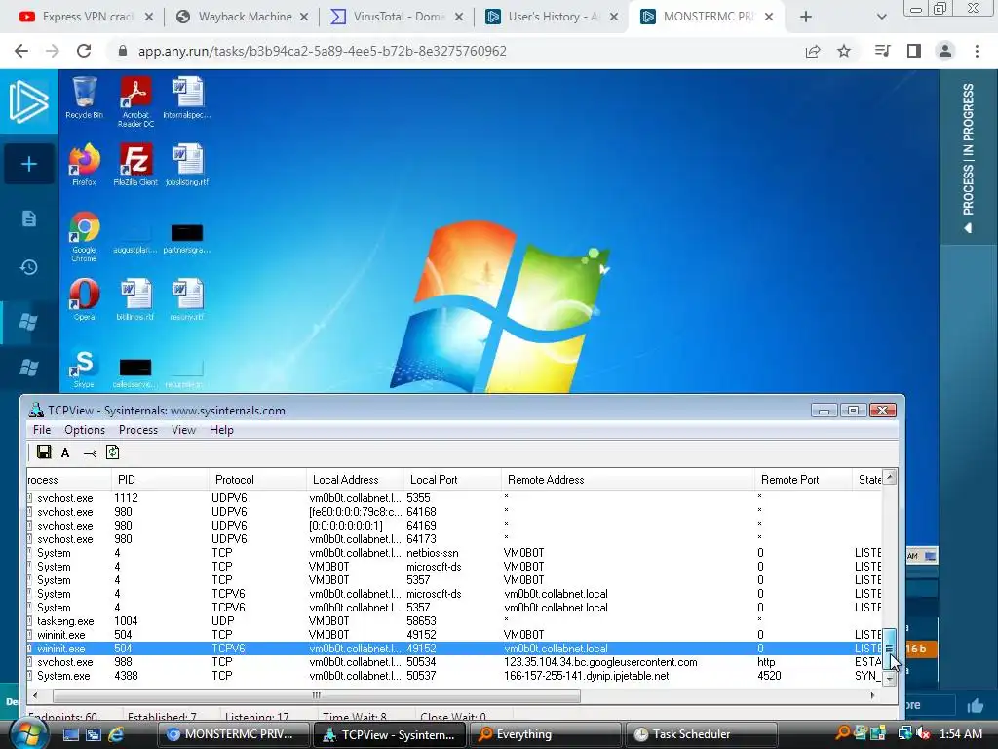Select the Firefox desktop shortcut
The image size is (998, 749).
click(84, 165)
